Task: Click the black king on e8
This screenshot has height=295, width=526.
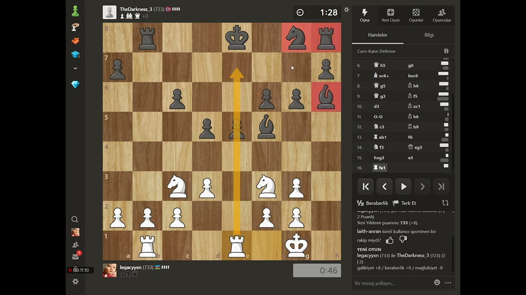Action: (x=237, y=37)
